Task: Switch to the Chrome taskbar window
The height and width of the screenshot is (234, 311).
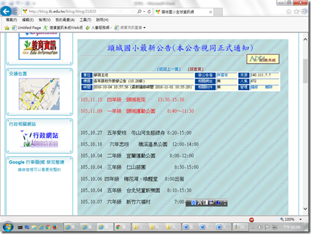Action: (122, 227)
